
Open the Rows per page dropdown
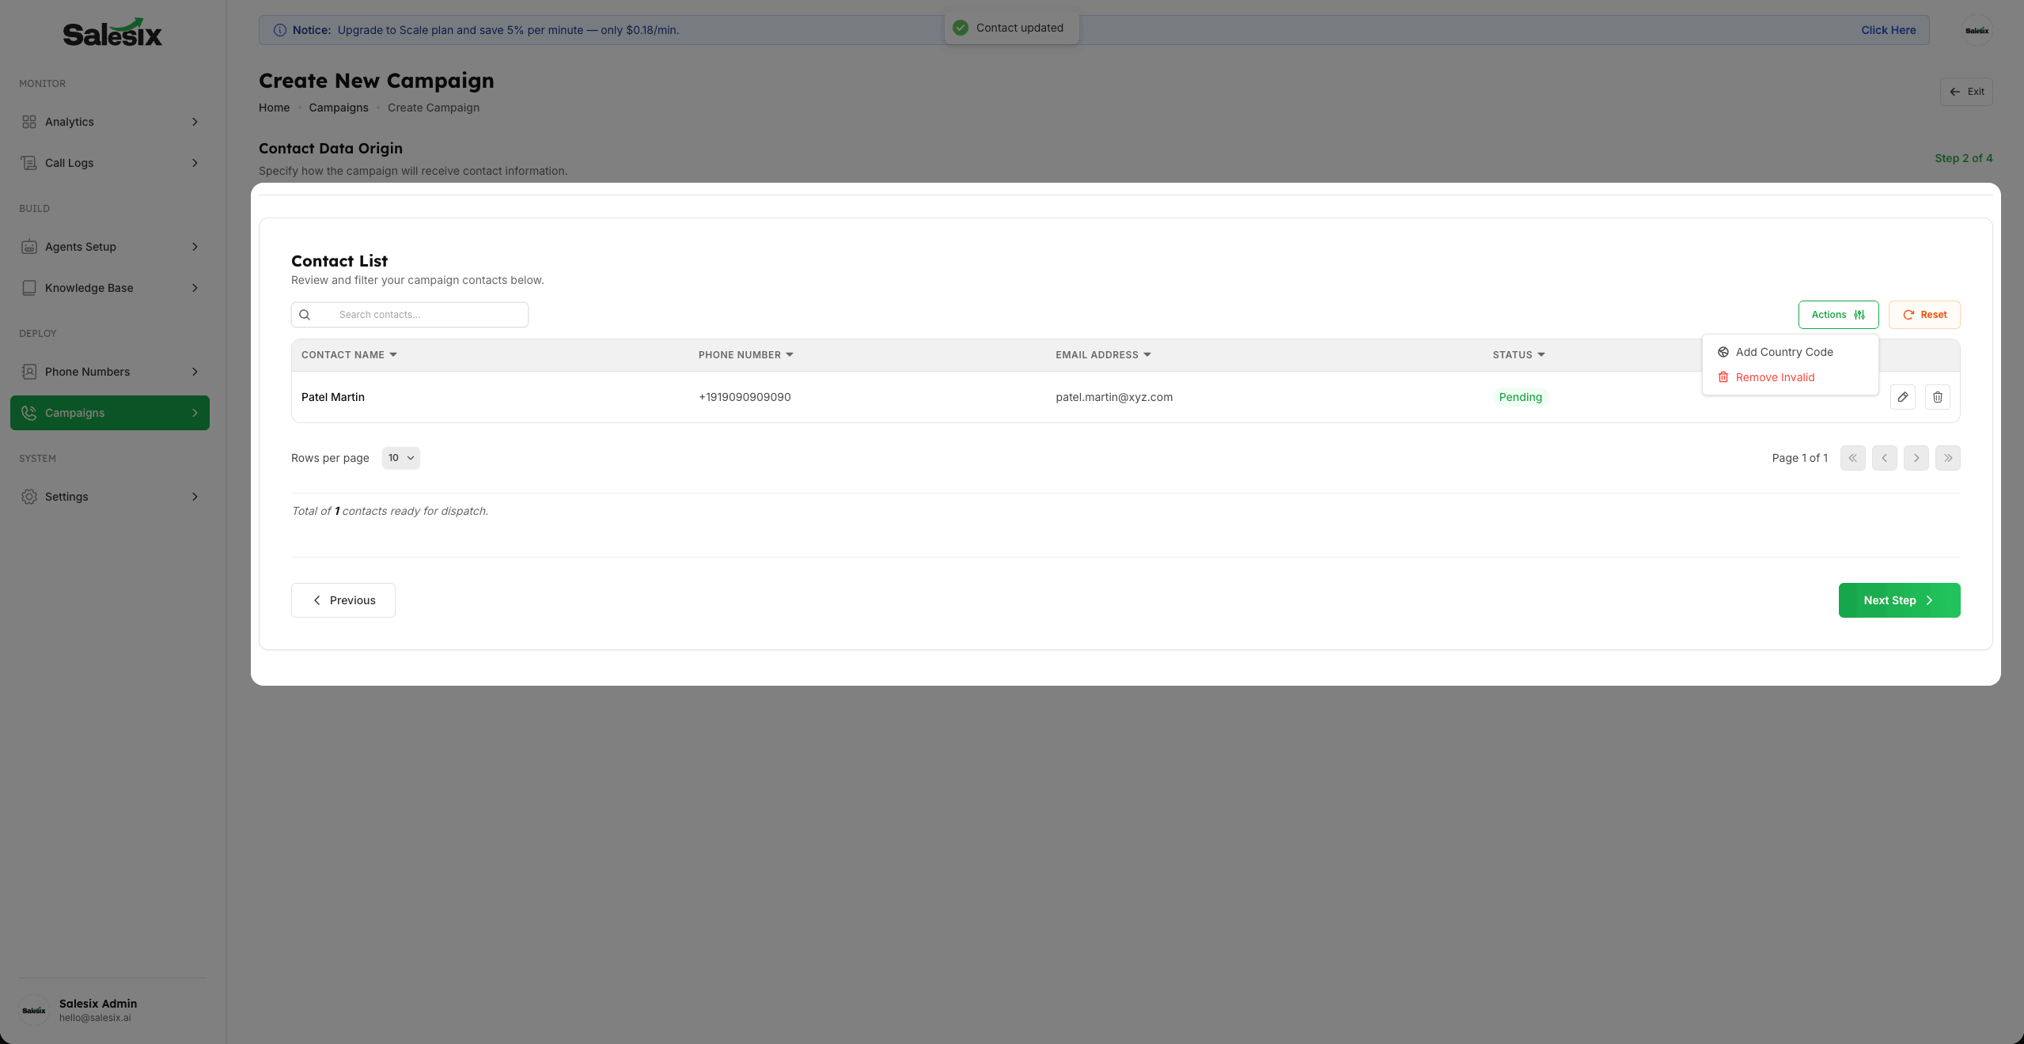pyautogui.click(x=400, y=458)
